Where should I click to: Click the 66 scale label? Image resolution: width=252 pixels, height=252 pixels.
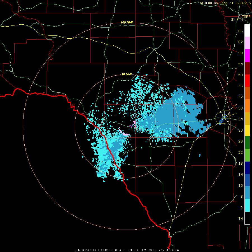[x=241, y=31]
